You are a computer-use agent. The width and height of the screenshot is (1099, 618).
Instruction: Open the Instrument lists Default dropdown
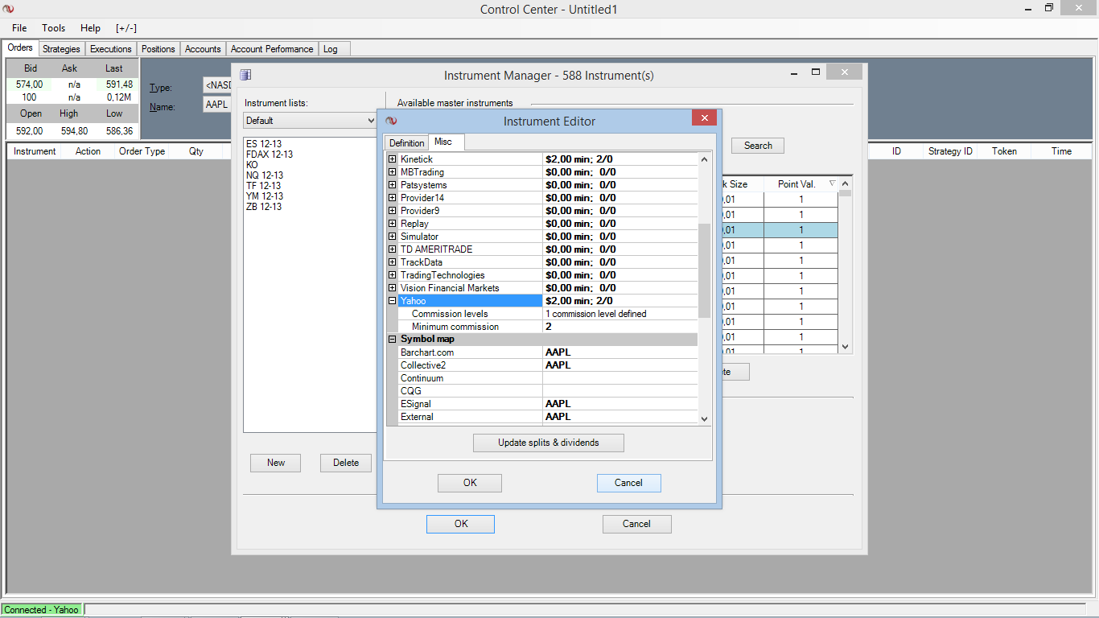pos(370,121)
